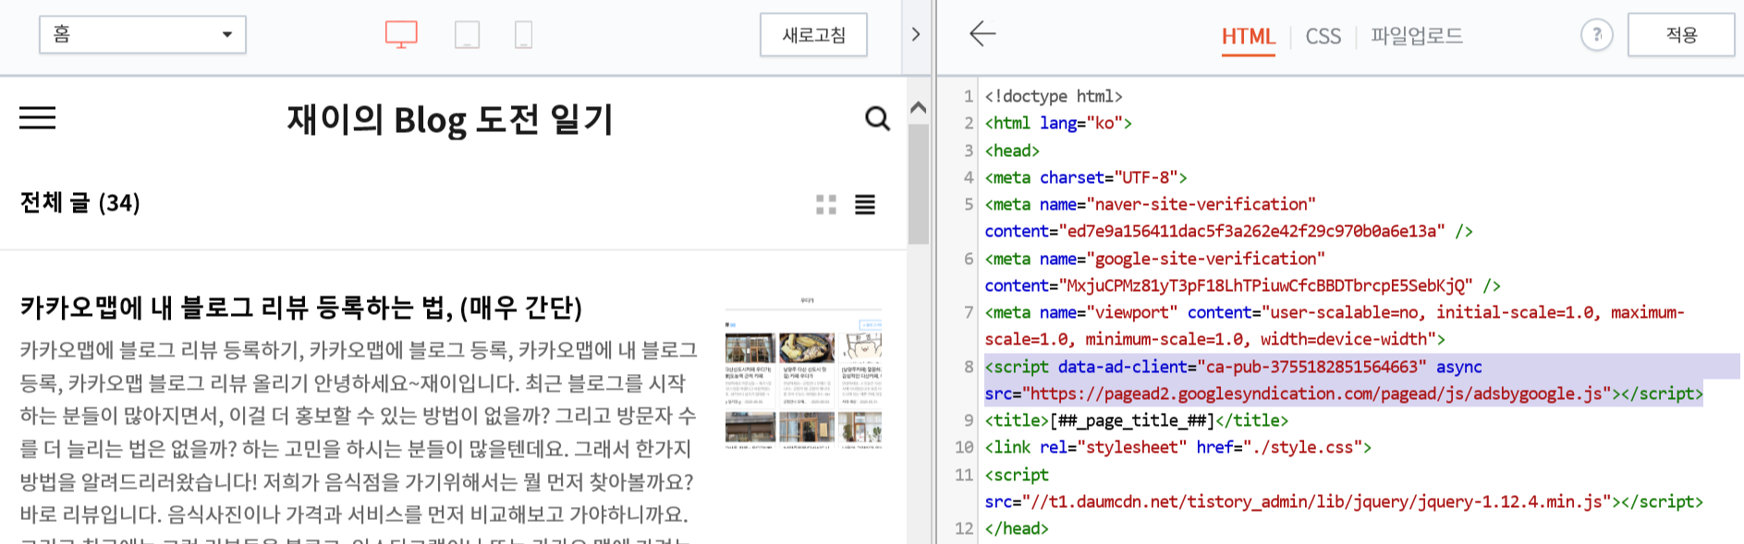Click the <head> opening tag line
Image resolution: width=1744 pixels, height=544 pixels.
1012,151
